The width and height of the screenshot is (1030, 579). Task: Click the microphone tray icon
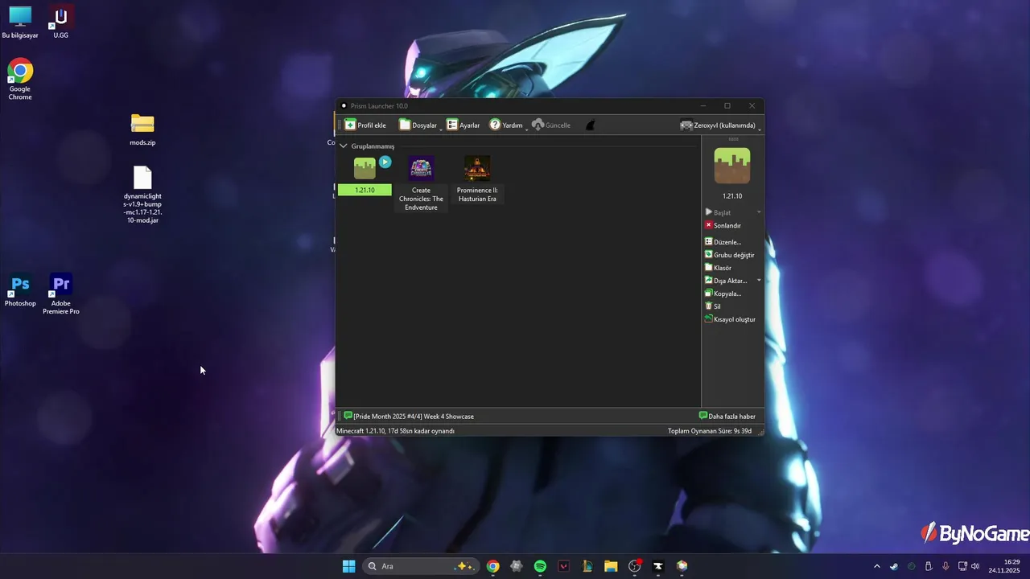[946, 566]
